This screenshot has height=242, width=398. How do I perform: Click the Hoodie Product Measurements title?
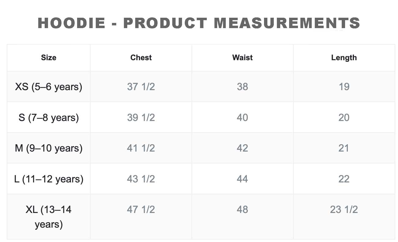(199, 23)
